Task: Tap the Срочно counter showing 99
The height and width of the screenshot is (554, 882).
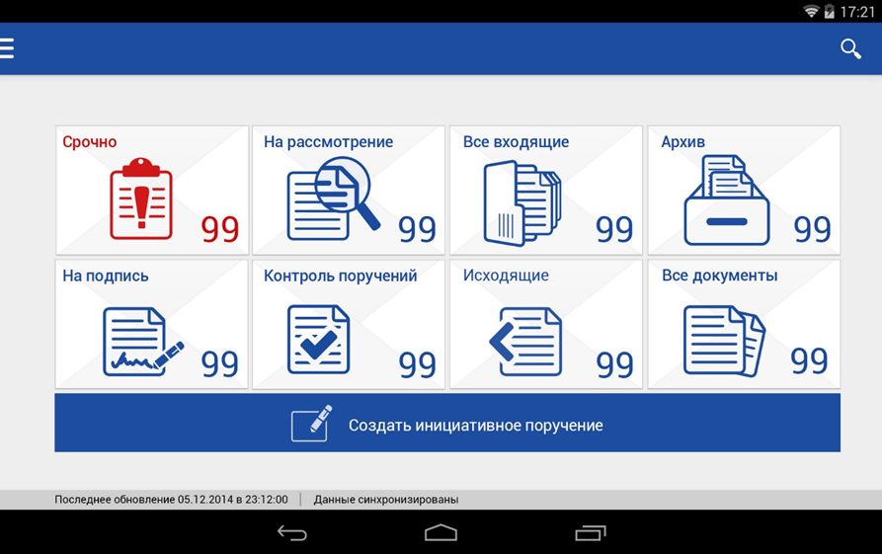Action: tap(219, 229)
